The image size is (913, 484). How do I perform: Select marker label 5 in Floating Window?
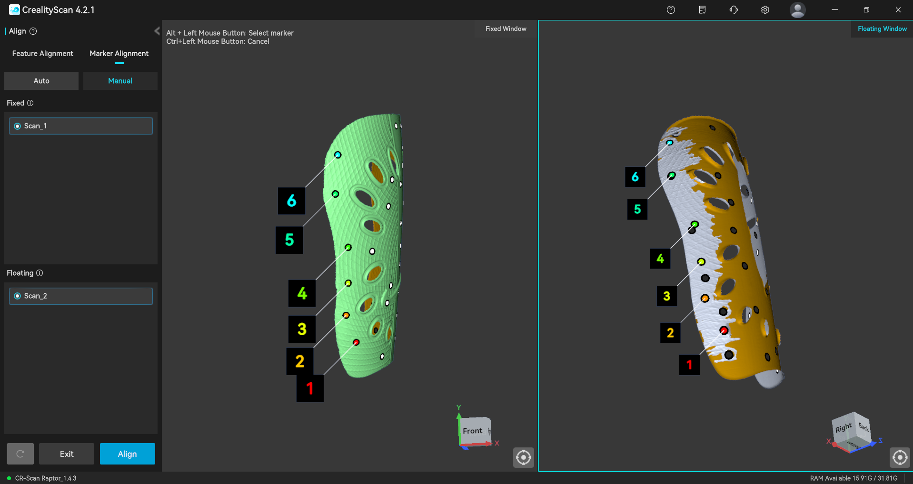coord(637,209)
